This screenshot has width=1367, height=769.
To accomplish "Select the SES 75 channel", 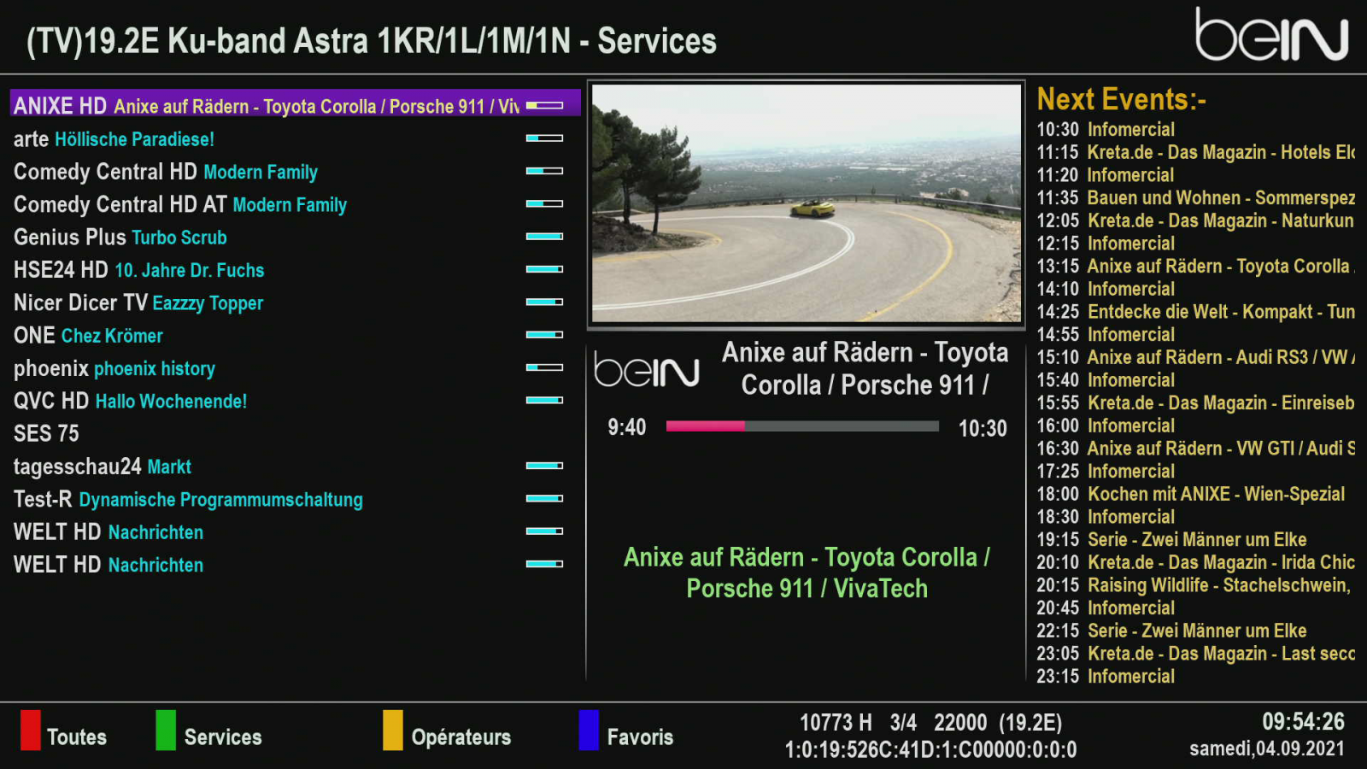I will (x=295, y=433).
